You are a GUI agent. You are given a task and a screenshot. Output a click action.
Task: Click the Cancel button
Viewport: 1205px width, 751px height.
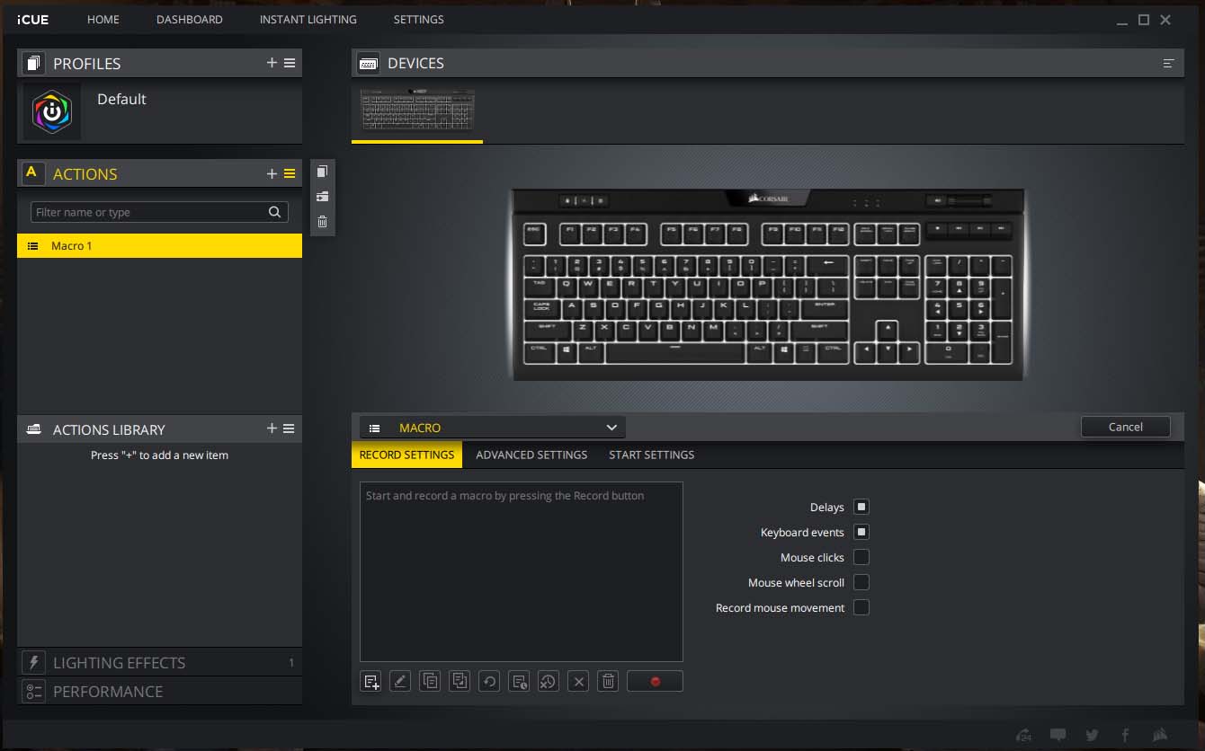(1125, 427)
